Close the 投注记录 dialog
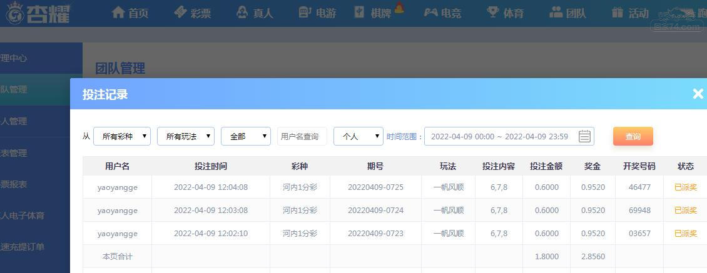The image size is (707, 273). [698, 94]
